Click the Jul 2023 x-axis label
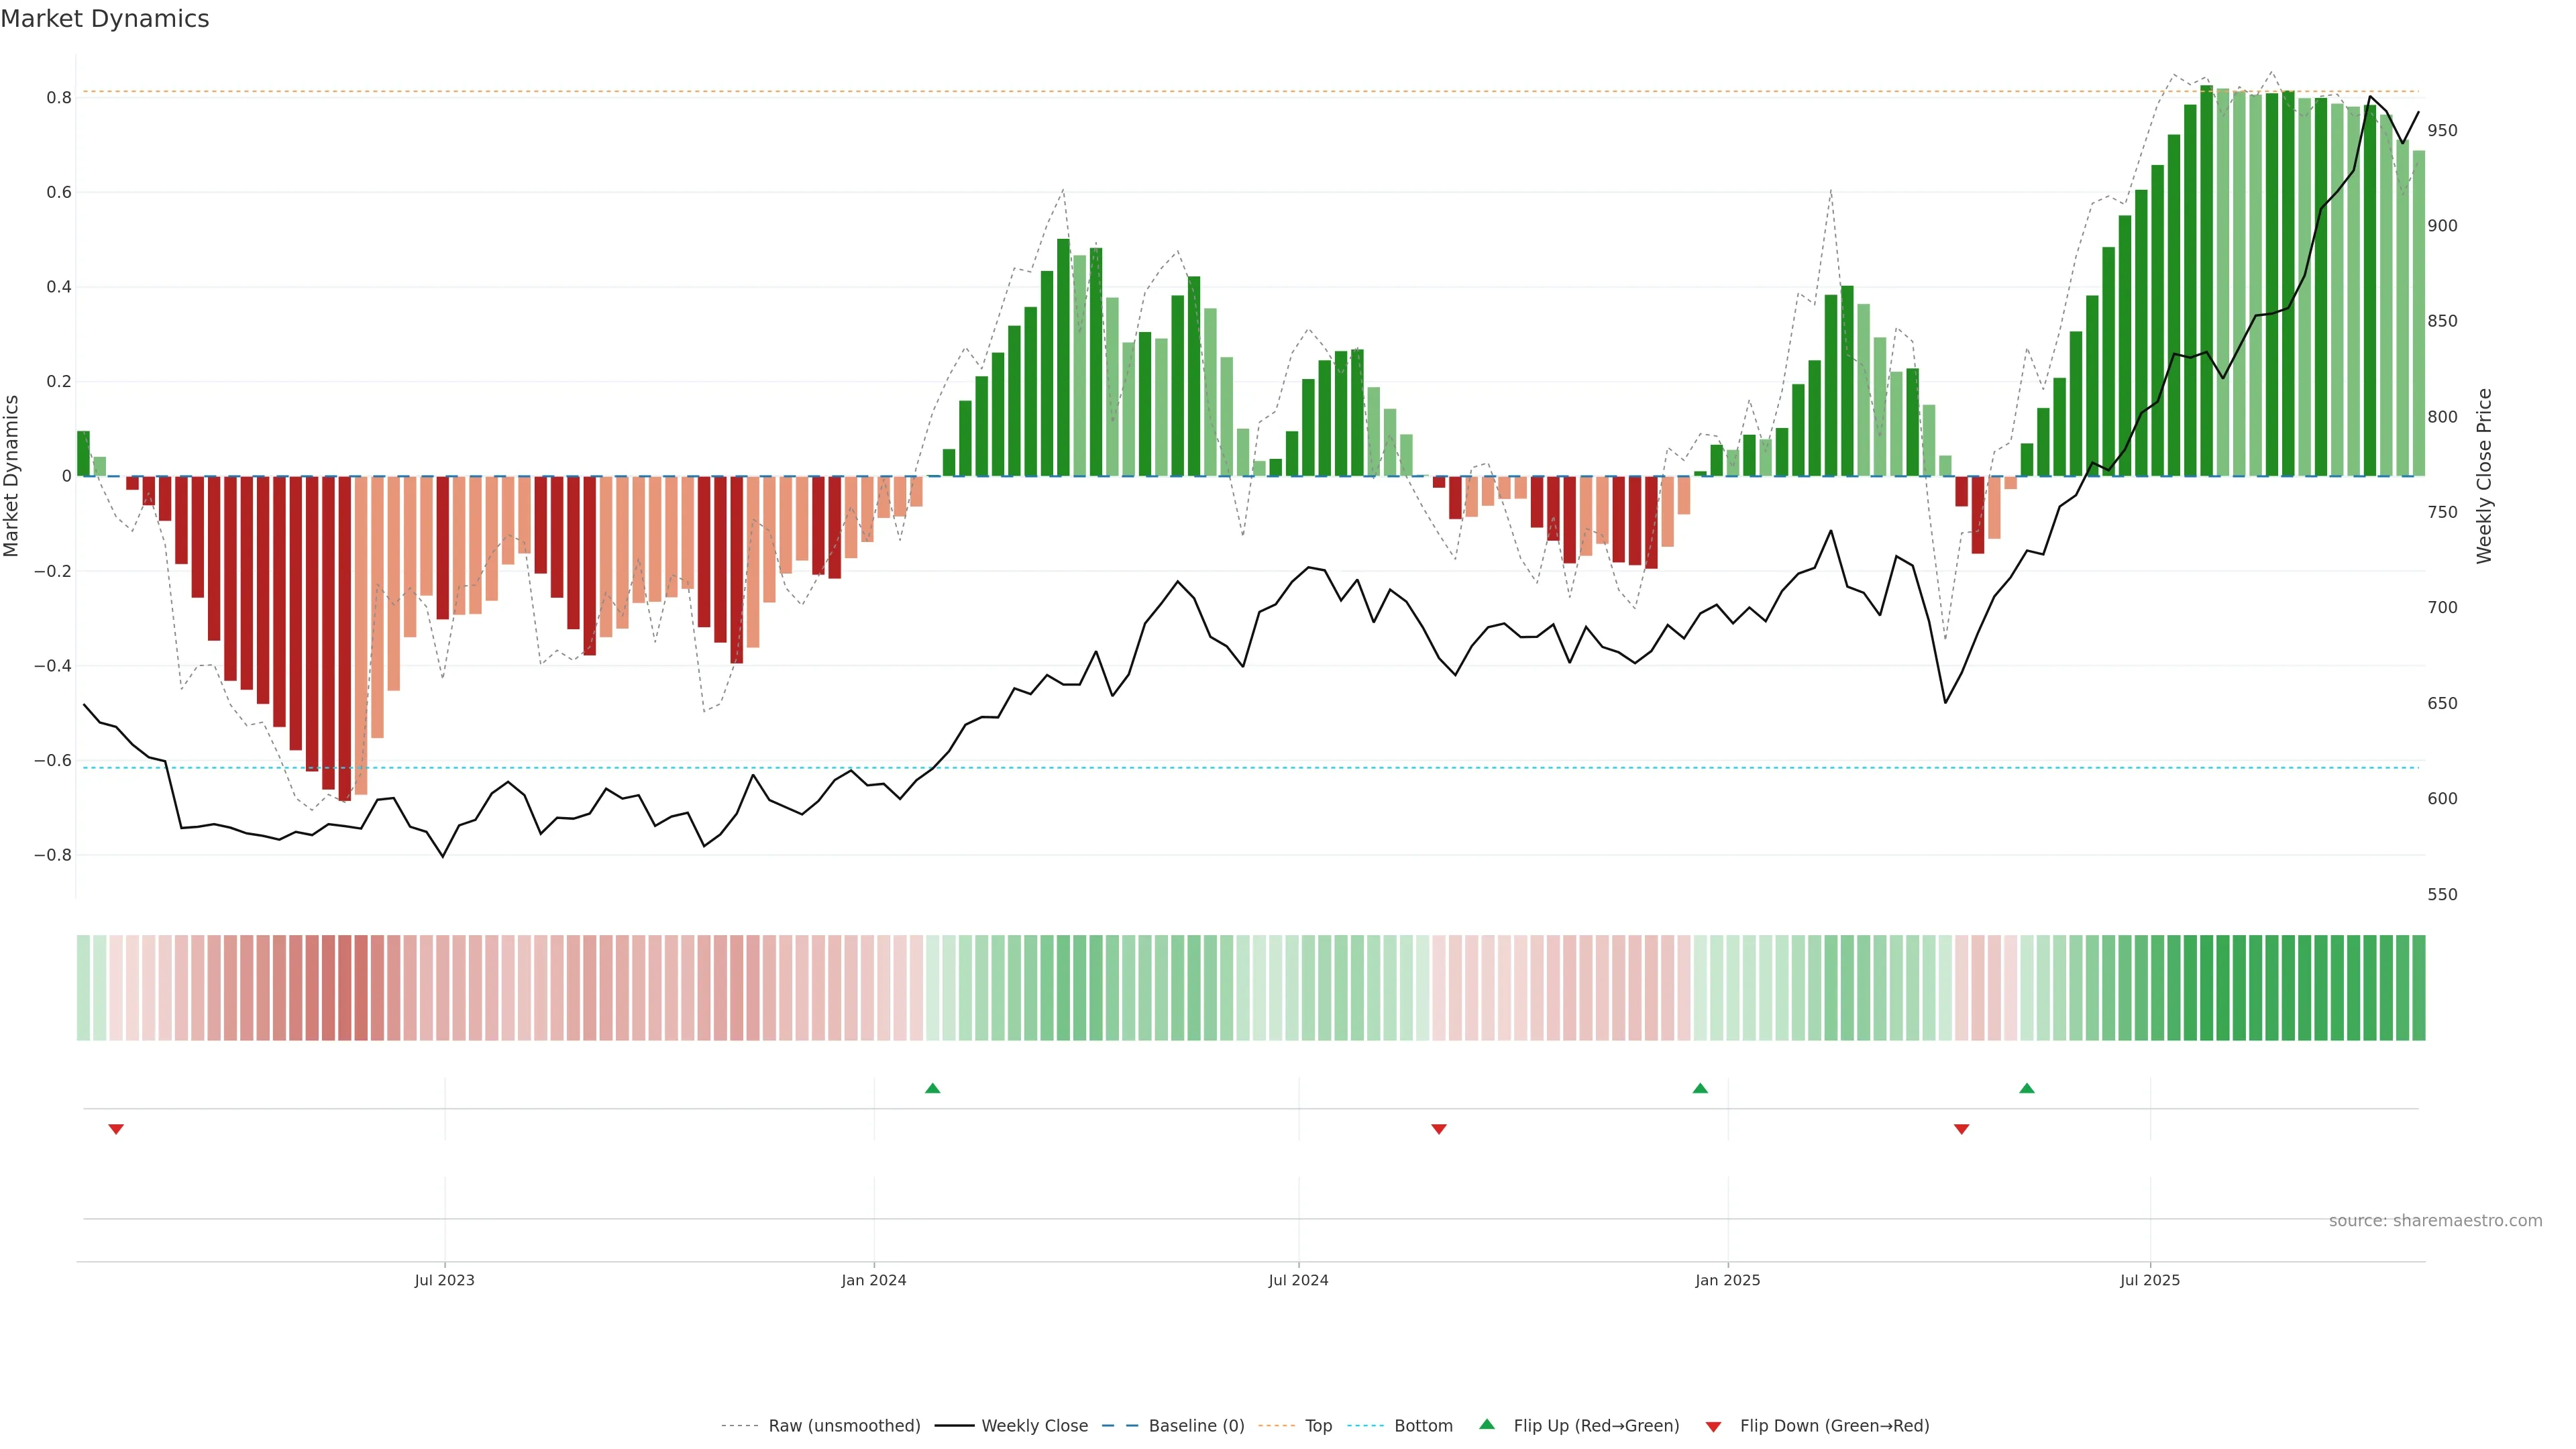 pos(444,1280)
